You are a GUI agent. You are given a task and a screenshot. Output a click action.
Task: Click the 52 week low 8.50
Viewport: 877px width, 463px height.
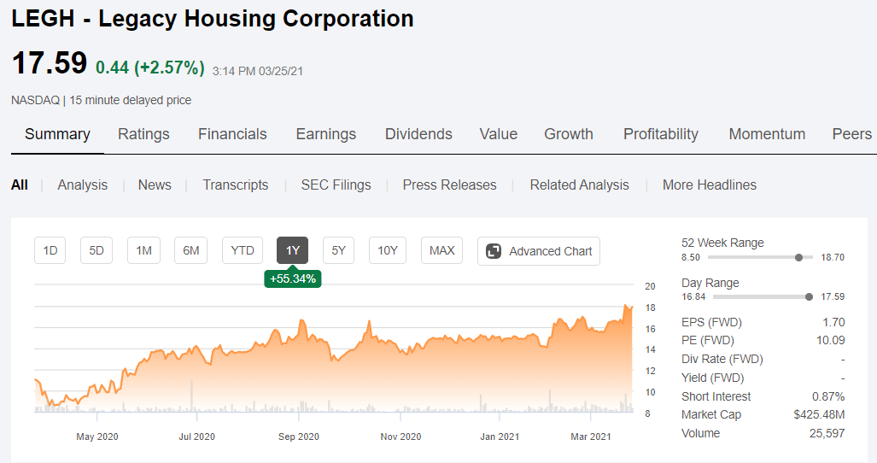(691, 257)
